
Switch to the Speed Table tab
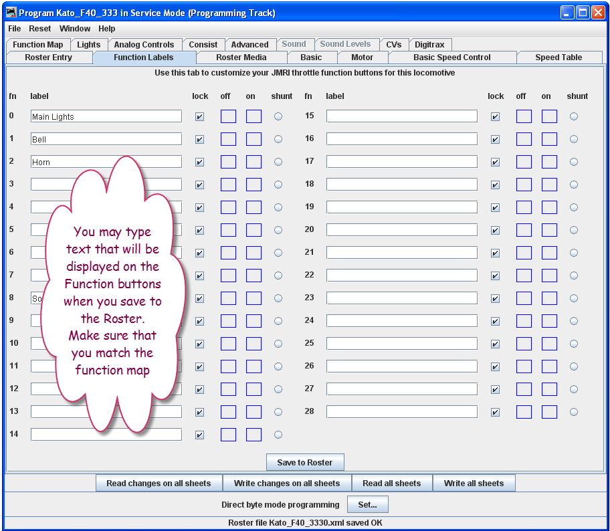[x=559, y=58]
